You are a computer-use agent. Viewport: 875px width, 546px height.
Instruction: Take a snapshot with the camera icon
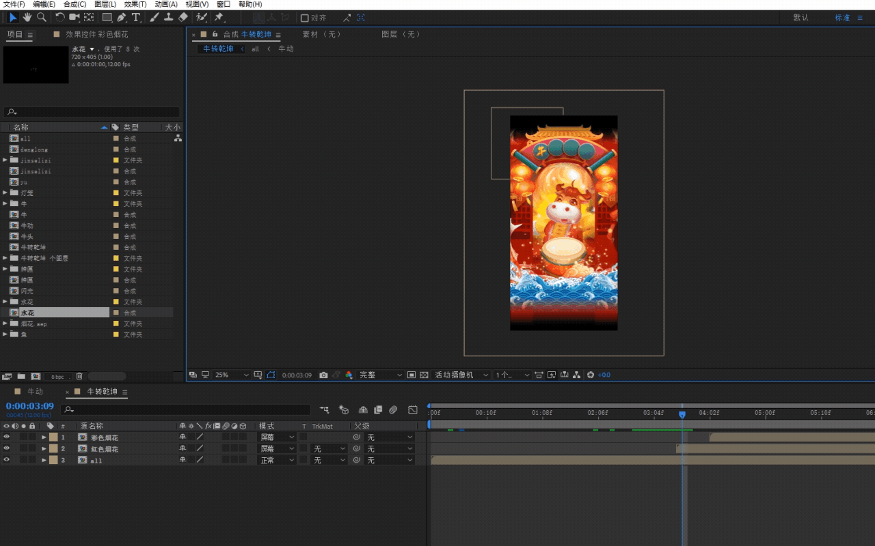(323, 375)
